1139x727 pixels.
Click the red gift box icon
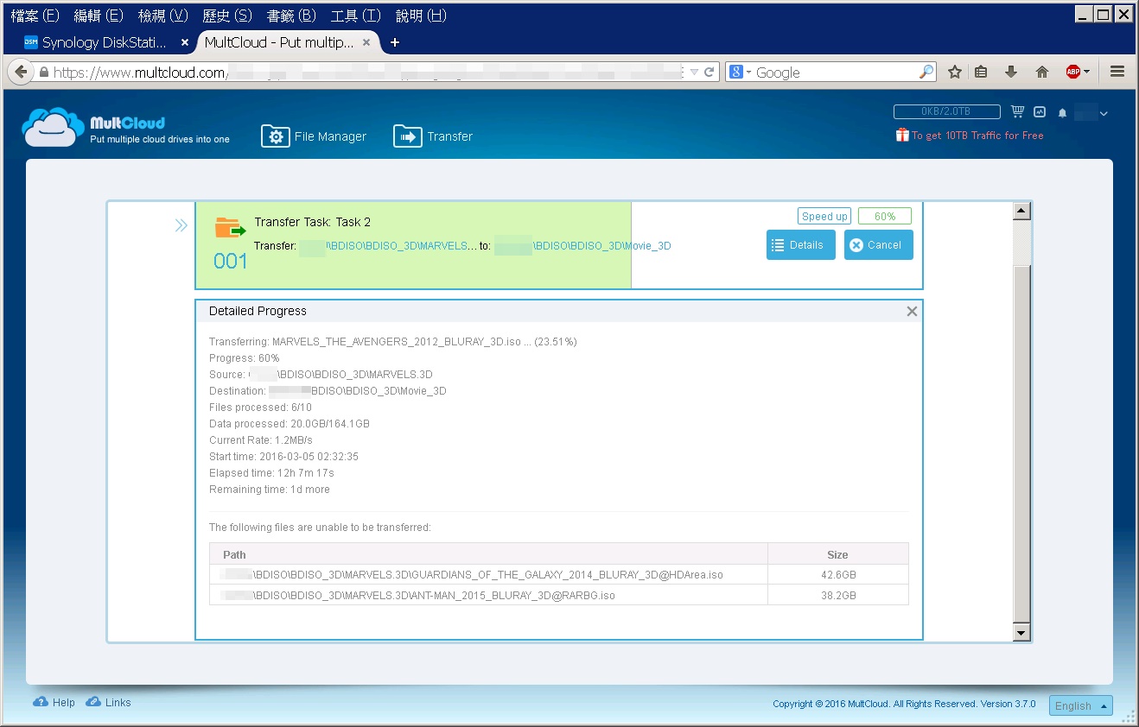coord(902,135)
